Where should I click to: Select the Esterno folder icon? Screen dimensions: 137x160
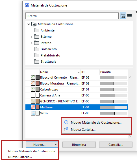[37, 37]
